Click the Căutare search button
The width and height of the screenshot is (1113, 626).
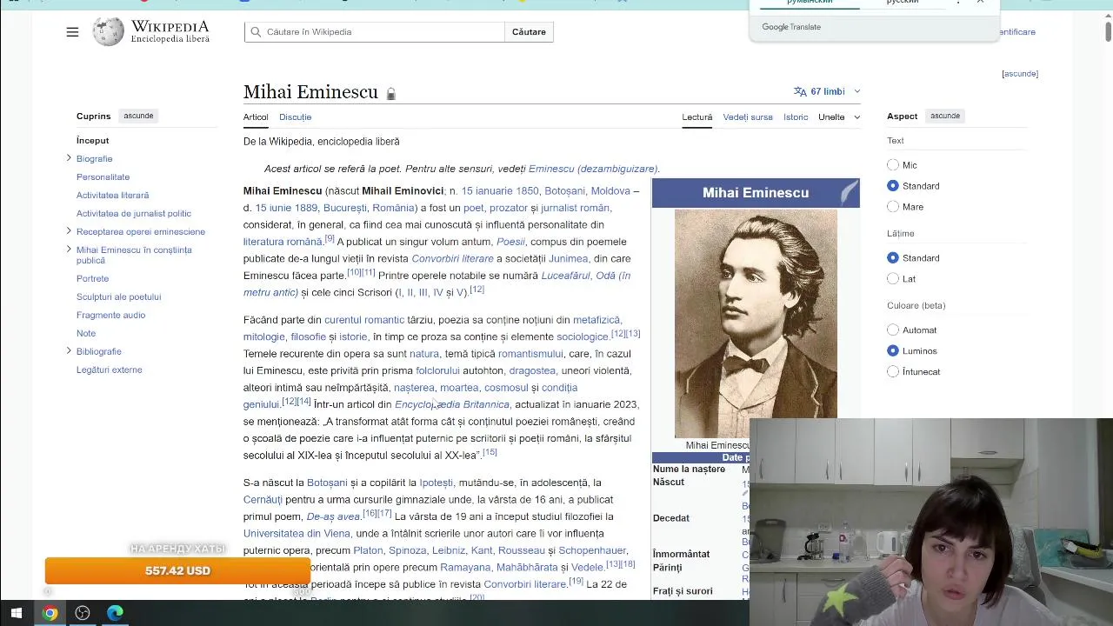point(529,32)
